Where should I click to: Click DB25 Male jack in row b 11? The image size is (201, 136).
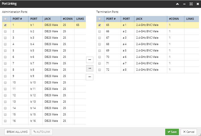pos(52,89)
